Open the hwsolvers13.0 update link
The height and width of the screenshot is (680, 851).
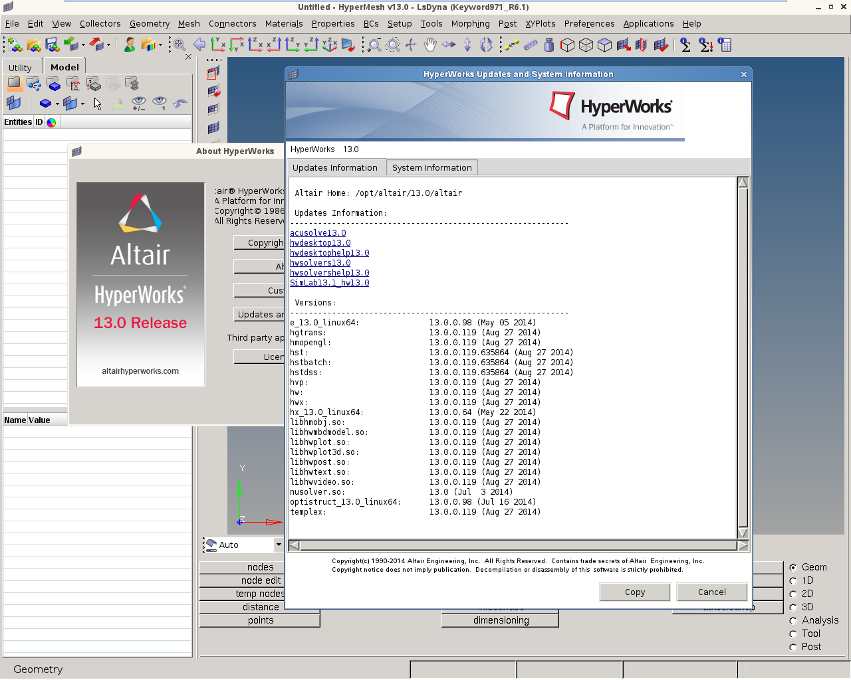[320, 263]
